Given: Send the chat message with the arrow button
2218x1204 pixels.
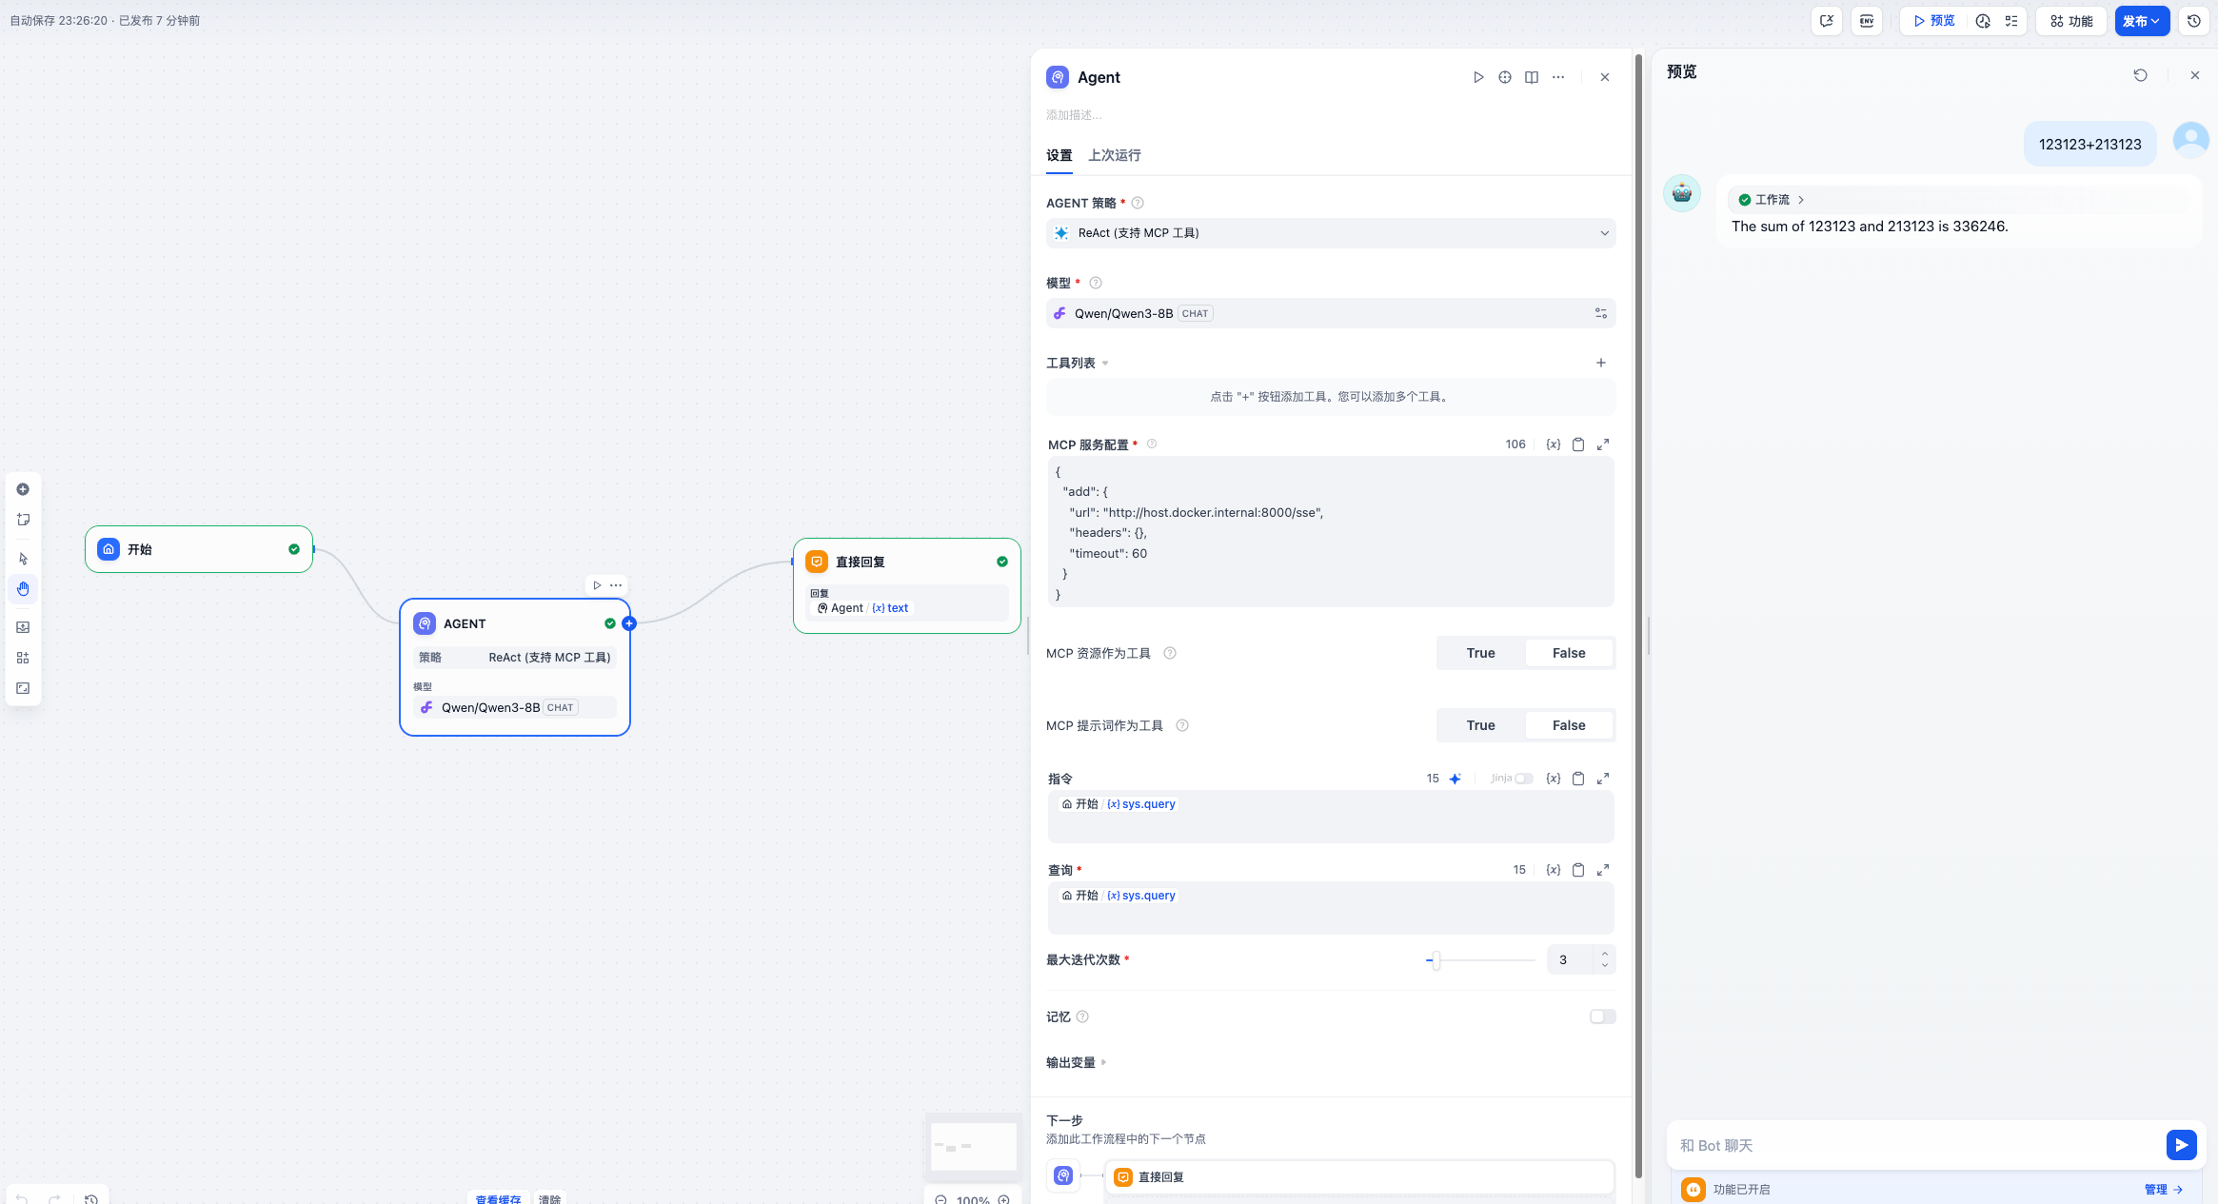Looking at the screenshot, I should pos(2182,1144).
